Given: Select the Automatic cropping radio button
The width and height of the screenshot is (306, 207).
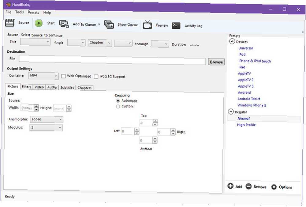Looking at the screenshot, I should [118, 101].
